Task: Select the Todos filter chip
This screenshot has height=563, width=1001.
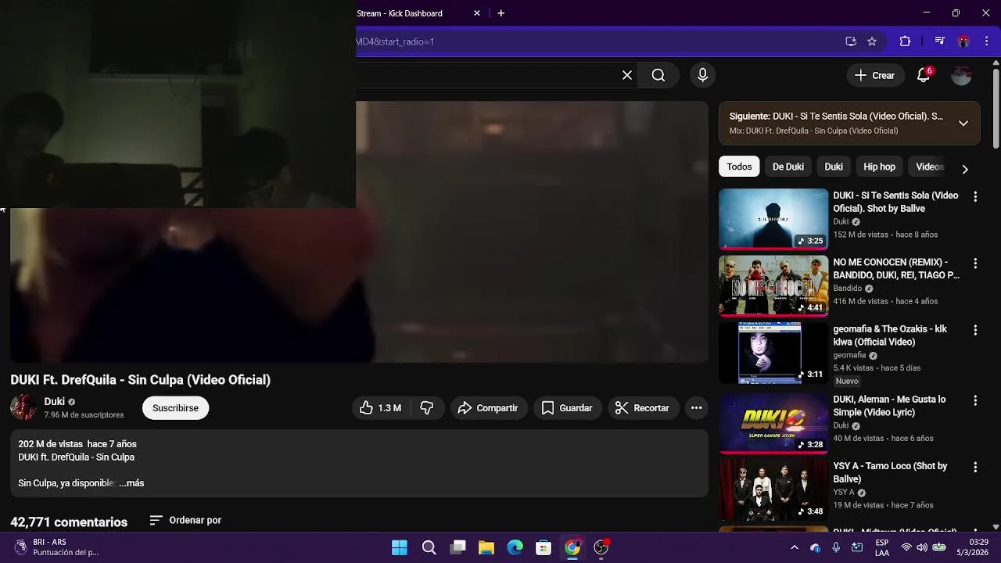Action: (x=739, y=167)
